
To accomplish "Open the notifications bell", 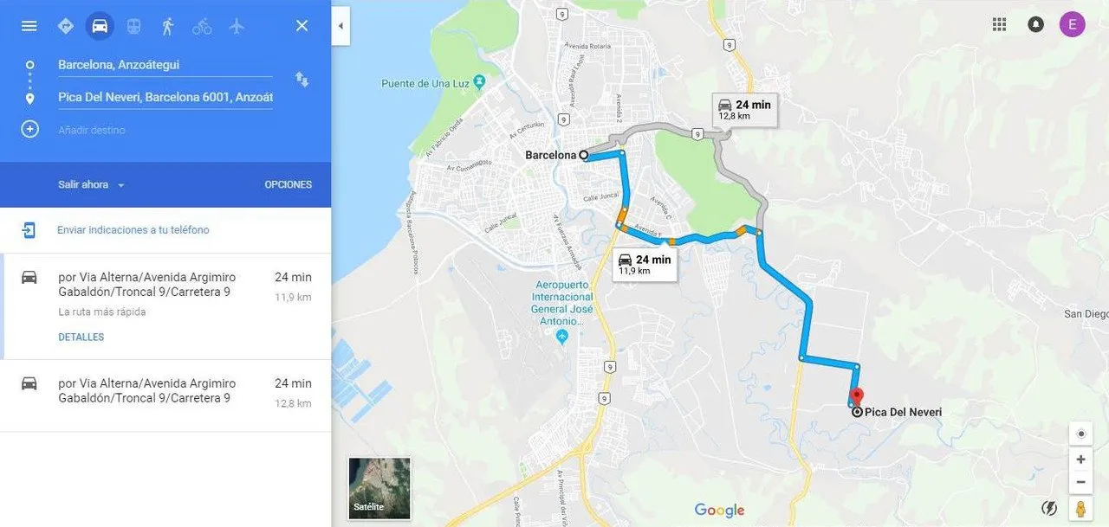I will [x=1035, y=24].
